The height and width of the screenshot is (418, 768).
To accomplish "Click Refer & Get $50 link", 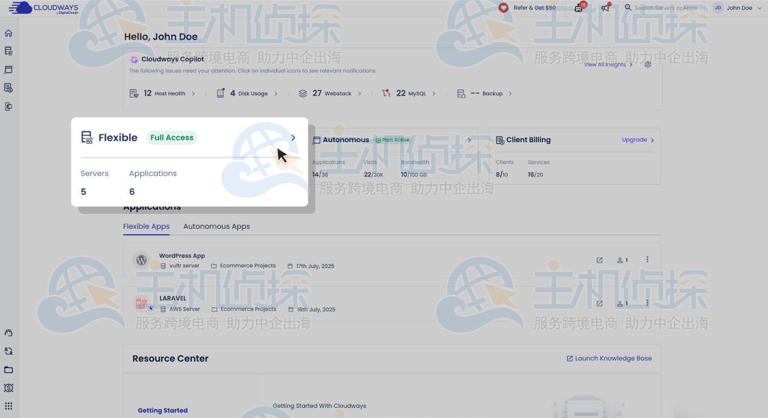I will click(535, 8).
